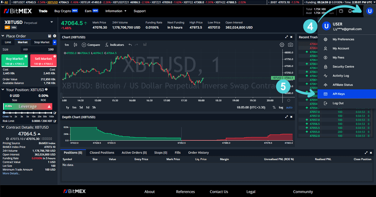Click the help icon on Buy Market

[x=26, y=56]
